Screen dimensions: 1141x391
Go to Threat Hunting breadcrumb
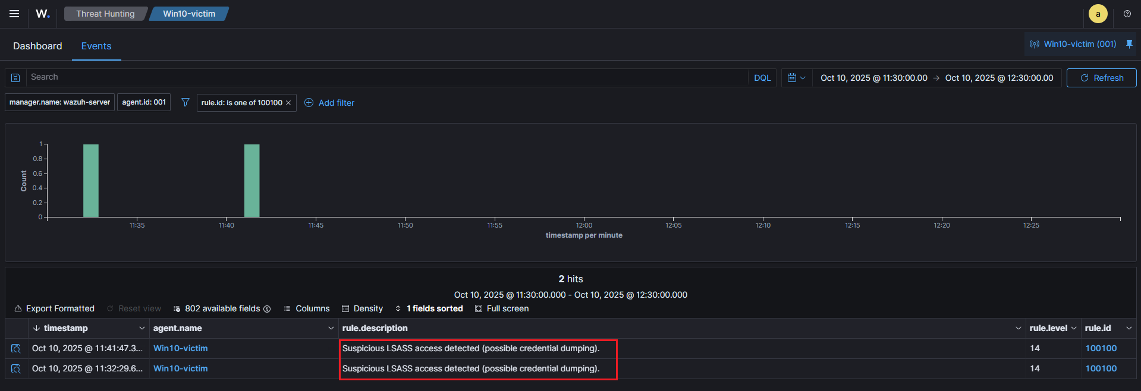105,14
